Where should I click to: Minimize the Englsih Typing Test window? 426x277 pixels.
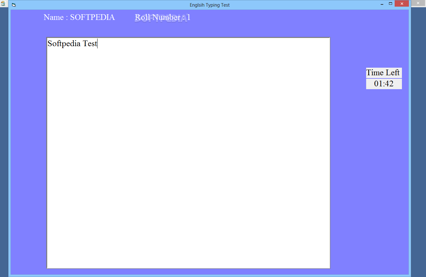coord(382,4)
